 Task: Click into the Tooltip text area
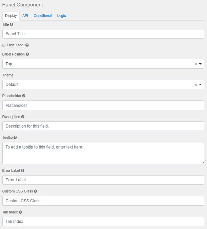click(x=103, y=153)
